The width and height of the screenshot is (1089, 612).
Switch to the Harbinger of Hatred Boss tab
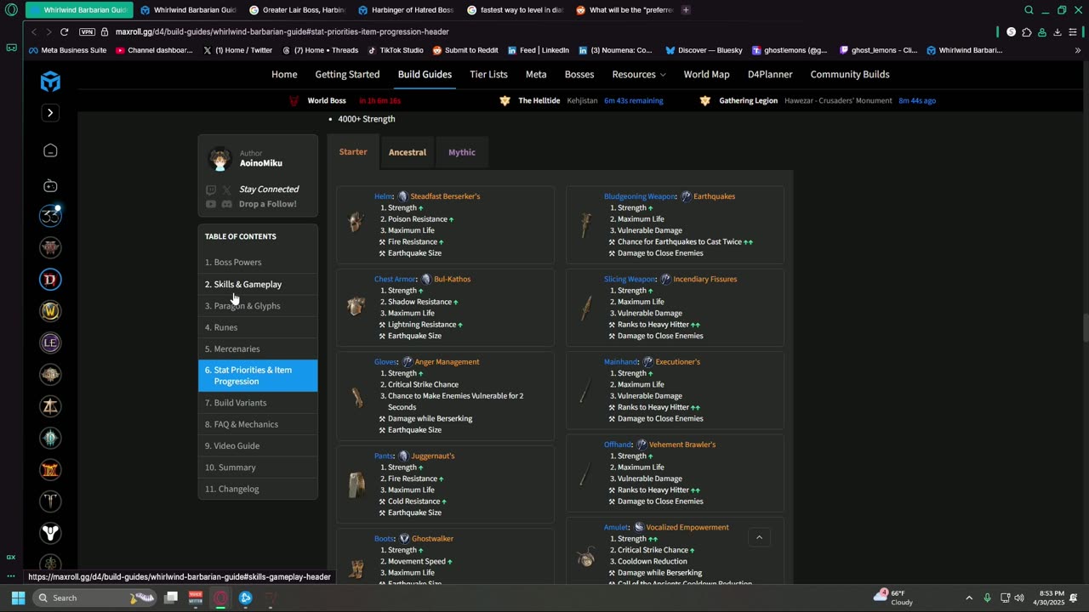coord(407,10)
